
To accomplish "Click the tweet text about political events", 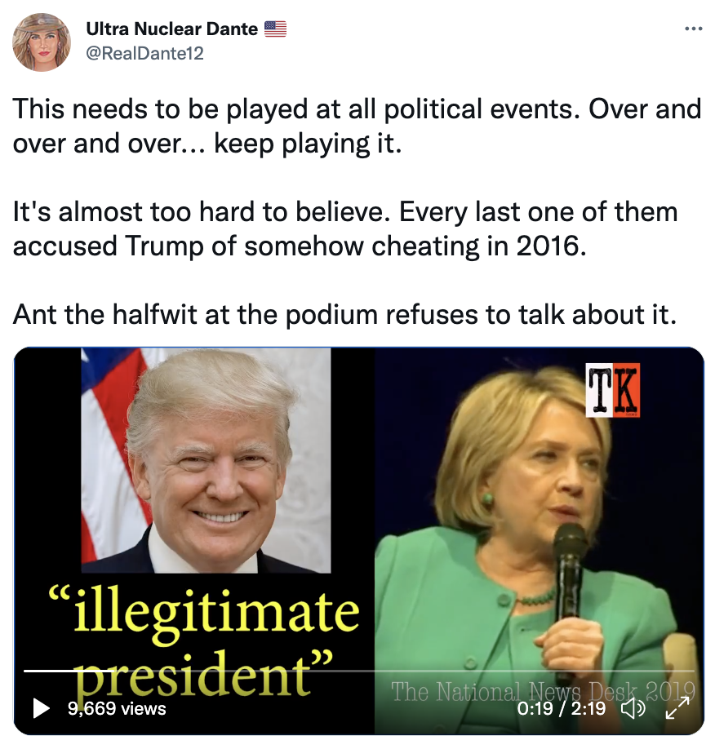I will pos(357,126).
